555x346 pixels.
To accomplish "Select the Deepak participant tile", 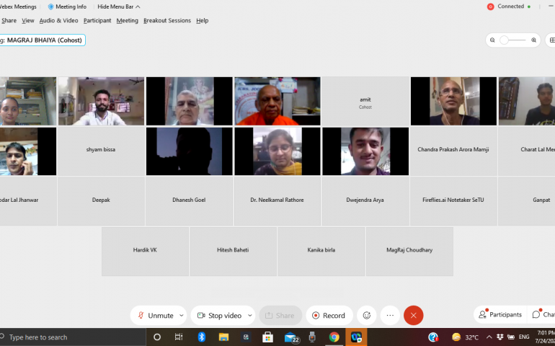I will pos(101,201).
